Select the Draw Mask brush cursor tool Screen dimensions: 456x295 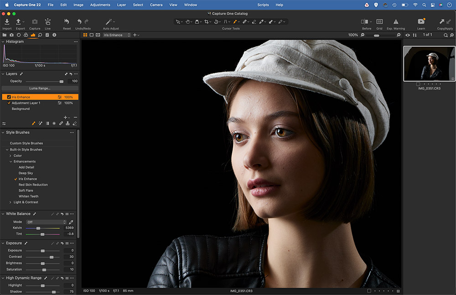click(x=235, y=22)
